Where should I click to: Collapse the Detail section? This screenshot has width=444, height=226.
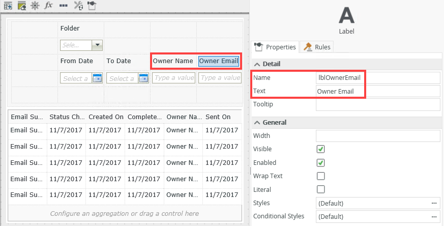[x=257, y=64]
